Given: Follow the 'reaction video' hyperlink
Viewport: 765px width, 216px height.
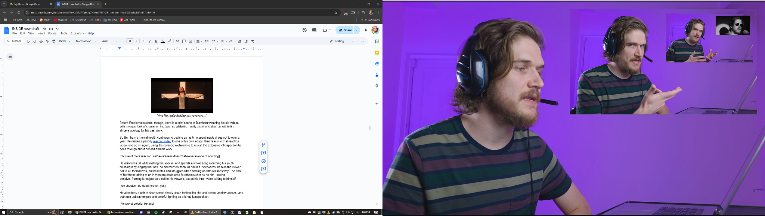Looking at the screenshot, I should 162,142.
